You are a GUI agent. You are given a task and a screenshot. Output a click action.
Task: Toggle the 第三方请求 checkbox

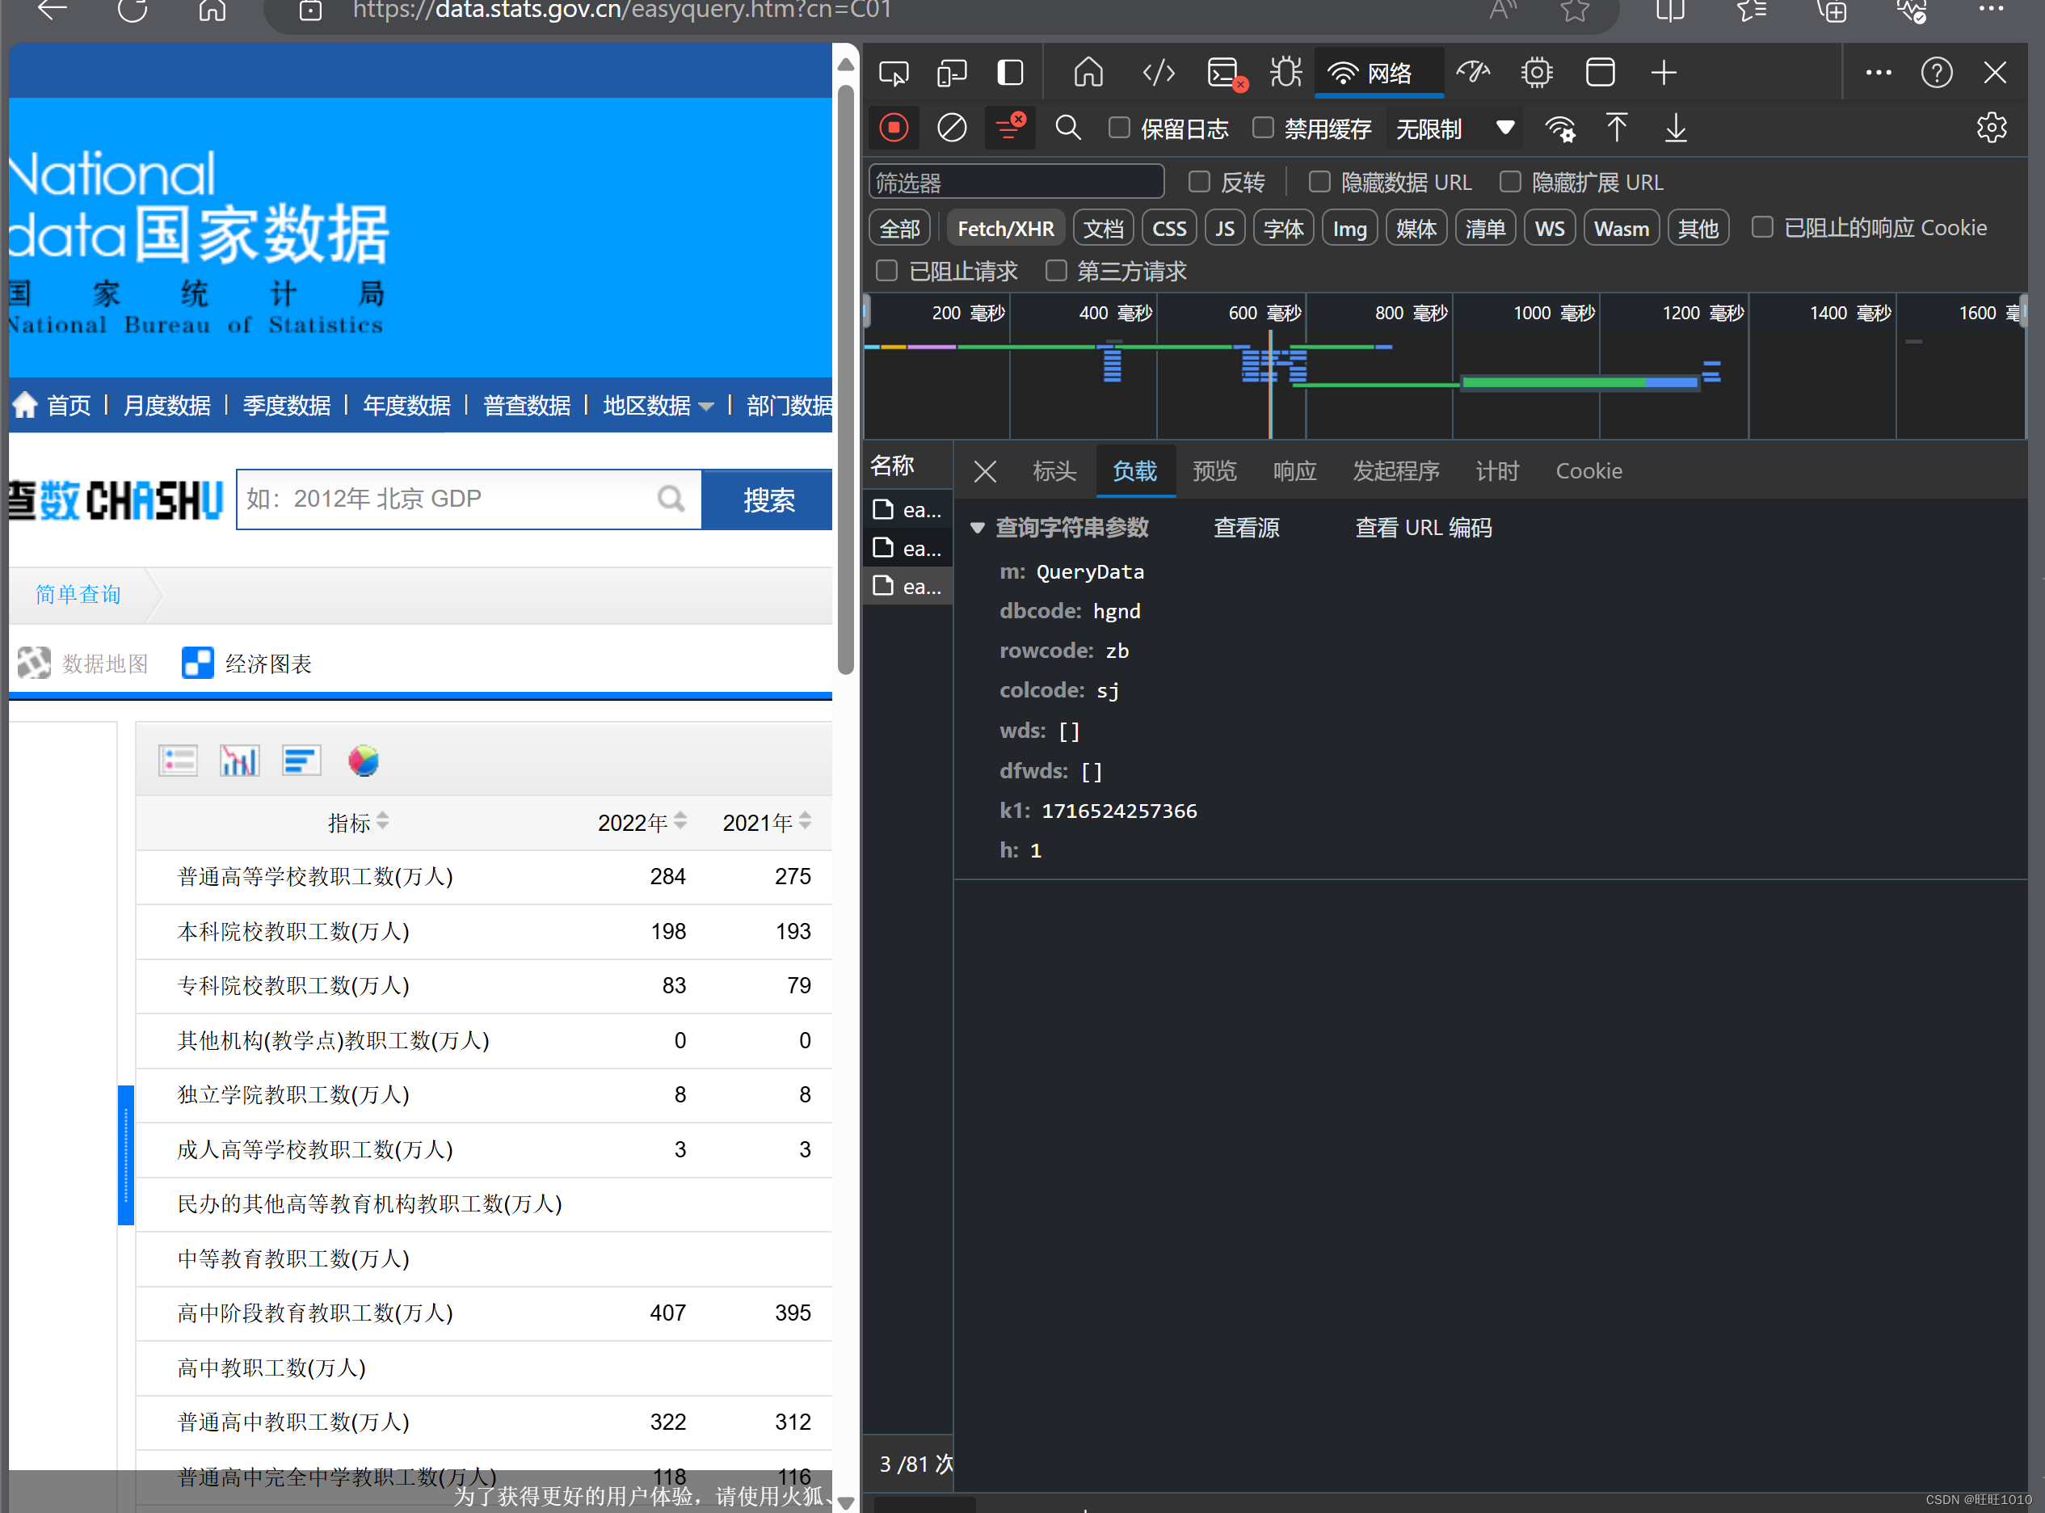pos(1056,270)
